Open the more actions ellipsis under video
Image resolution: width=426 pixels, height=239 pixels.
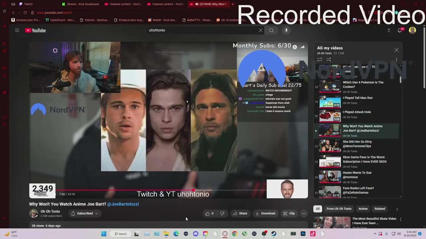click(x=304, y=213)
